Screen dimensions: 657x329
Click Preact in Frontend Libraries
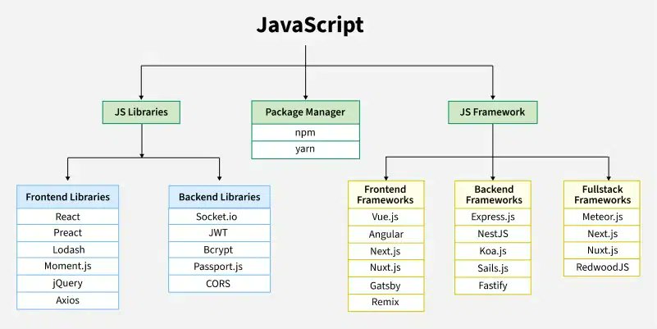pos(68,233)
